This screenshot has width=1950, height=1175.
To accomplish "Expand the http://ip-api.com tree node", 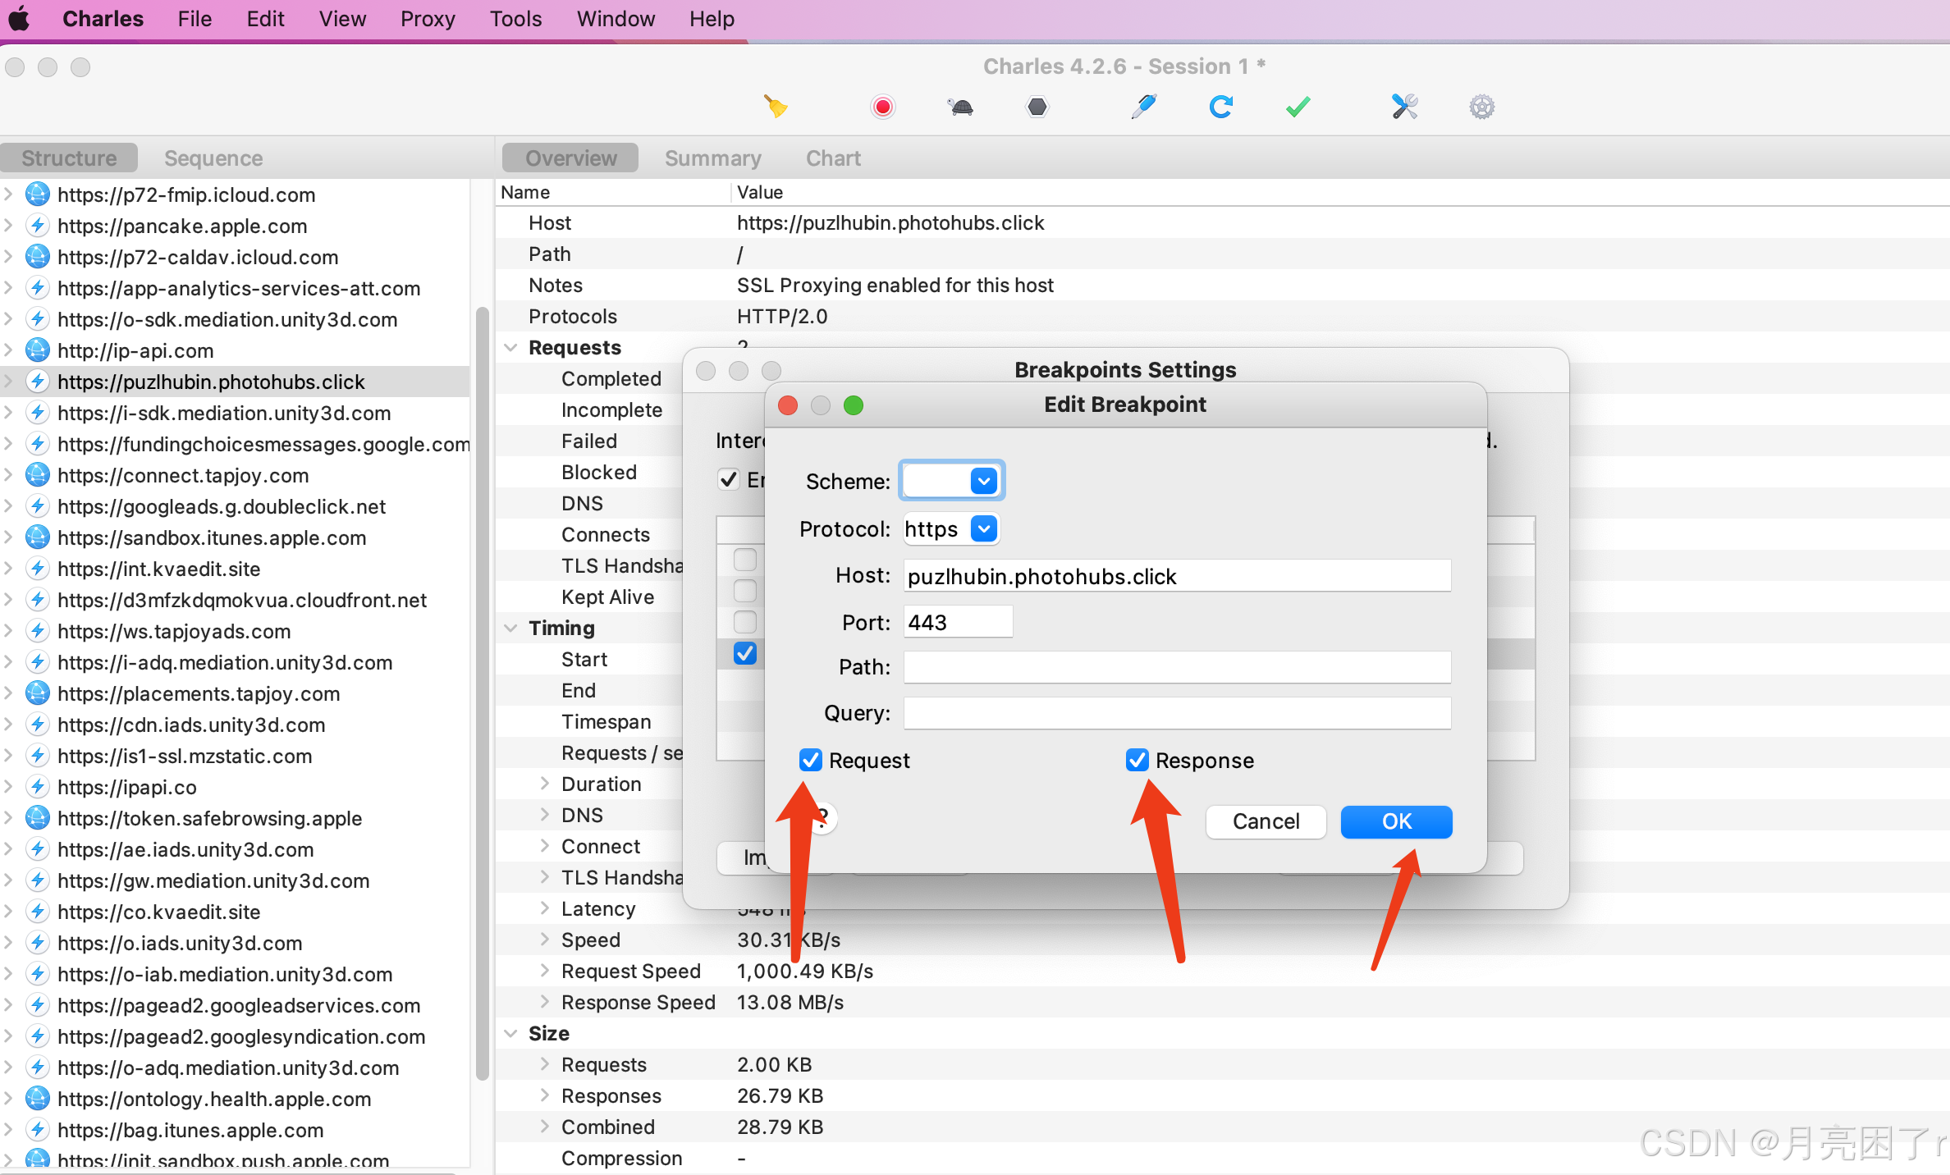I will point(8,350).
